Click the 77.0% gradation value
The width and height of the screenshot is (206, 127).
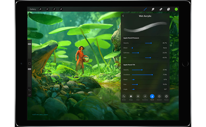tap(165, 75)
